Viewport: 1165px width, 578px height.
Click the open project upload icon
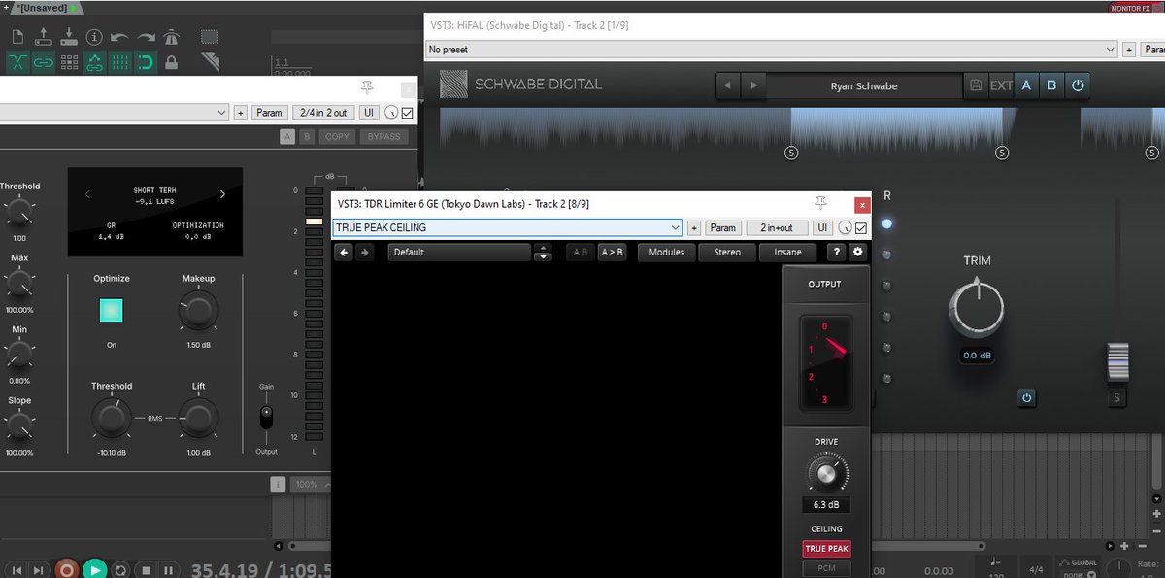44,38
